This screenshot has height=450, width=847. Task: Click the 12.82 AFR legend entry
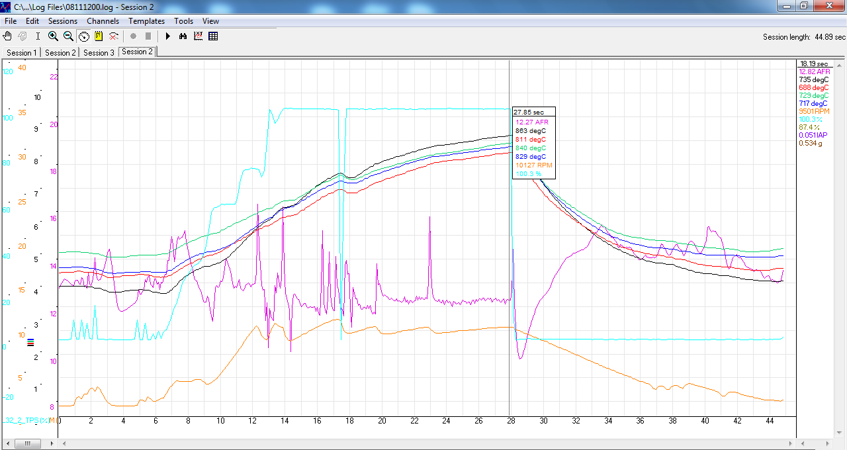815,71
